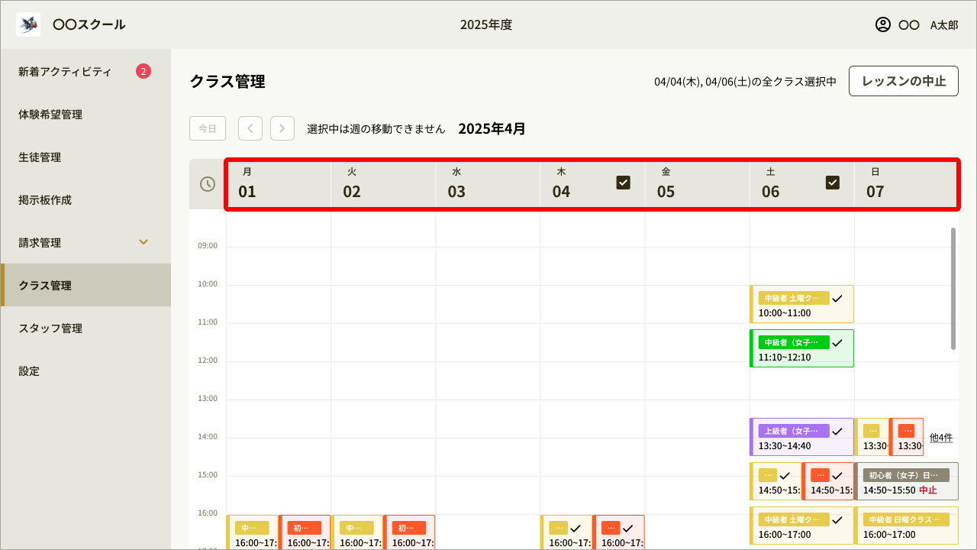Uncheck the Saturday 06 checkbox
Viewport: 977px width, 550px height.
pos(832,182)
